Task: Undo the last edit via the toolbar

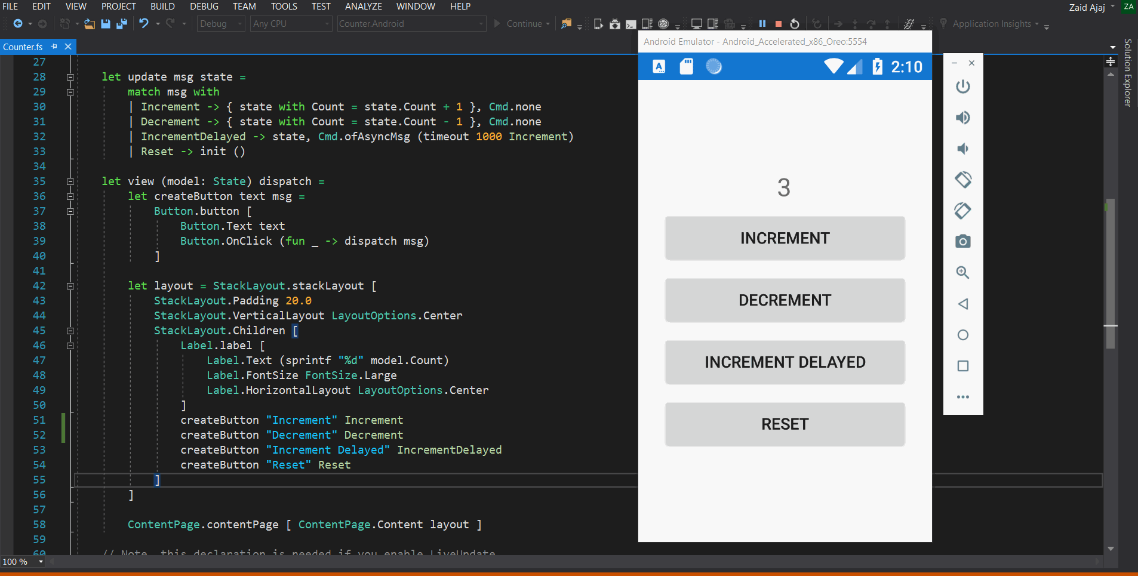Action: tap(144, 24)
